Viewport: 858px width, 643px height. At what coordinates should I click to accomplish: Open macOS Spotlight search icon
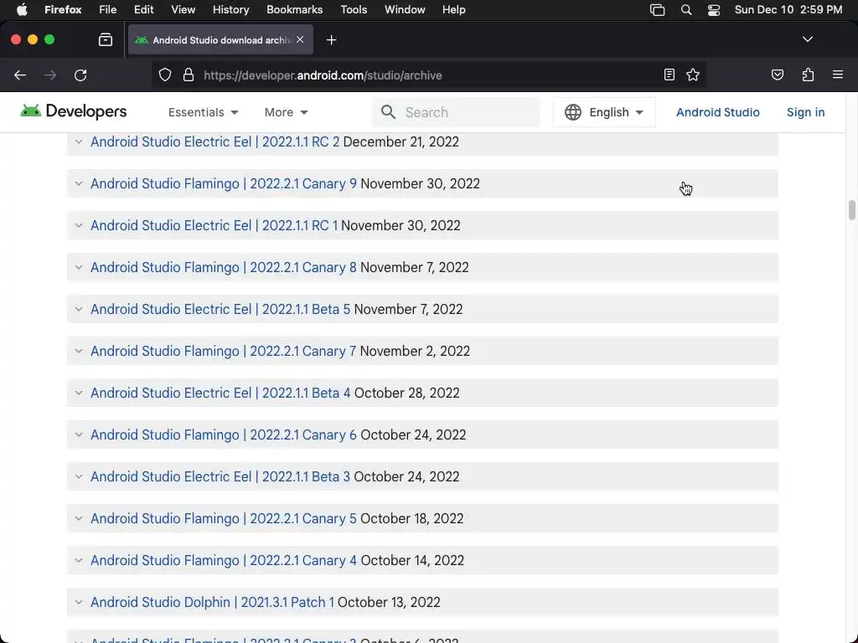(686, 10)
